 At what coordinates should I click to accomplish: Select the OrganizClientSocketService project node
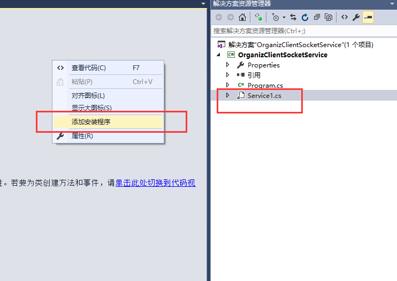click(x=283, y=55)
